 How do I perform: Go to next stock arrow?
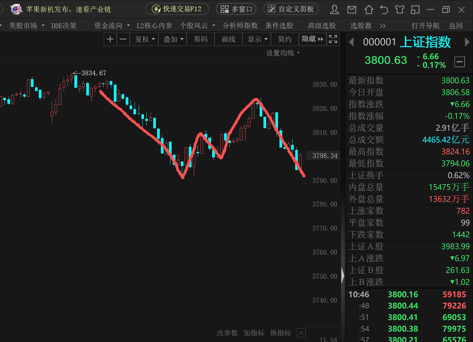click(467, 42)
